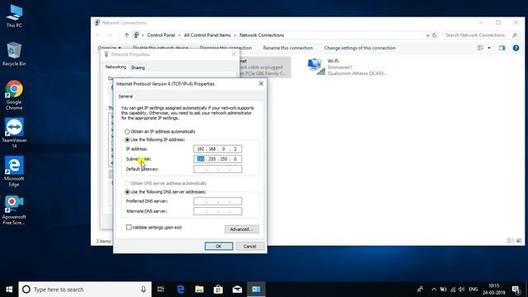Click in the Search Network Connections field
Screen dimensions: 528x297
[x=475, y=35]
